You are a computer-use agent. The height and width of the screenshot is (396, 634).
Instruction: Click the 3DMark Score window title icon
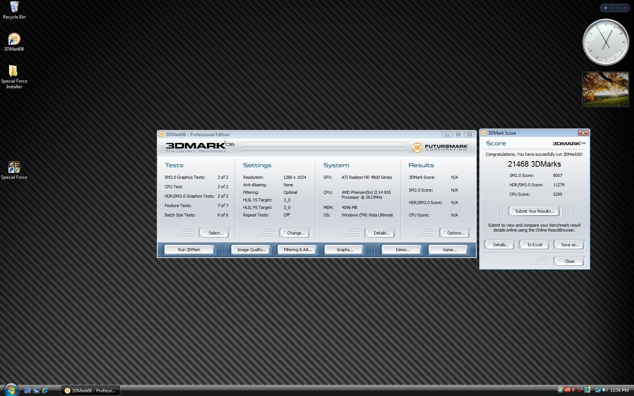click(x=484, y=133)
